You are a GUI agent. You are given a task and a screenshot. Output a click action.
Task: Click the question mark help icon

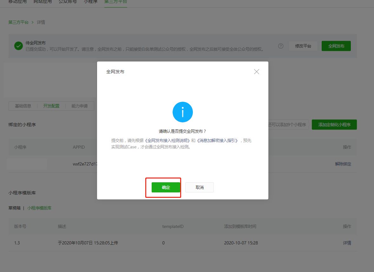pos(280,46)
